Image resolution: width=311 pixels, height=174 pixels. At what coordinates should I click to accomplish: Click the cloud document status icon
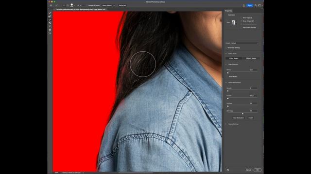point(244,5)
